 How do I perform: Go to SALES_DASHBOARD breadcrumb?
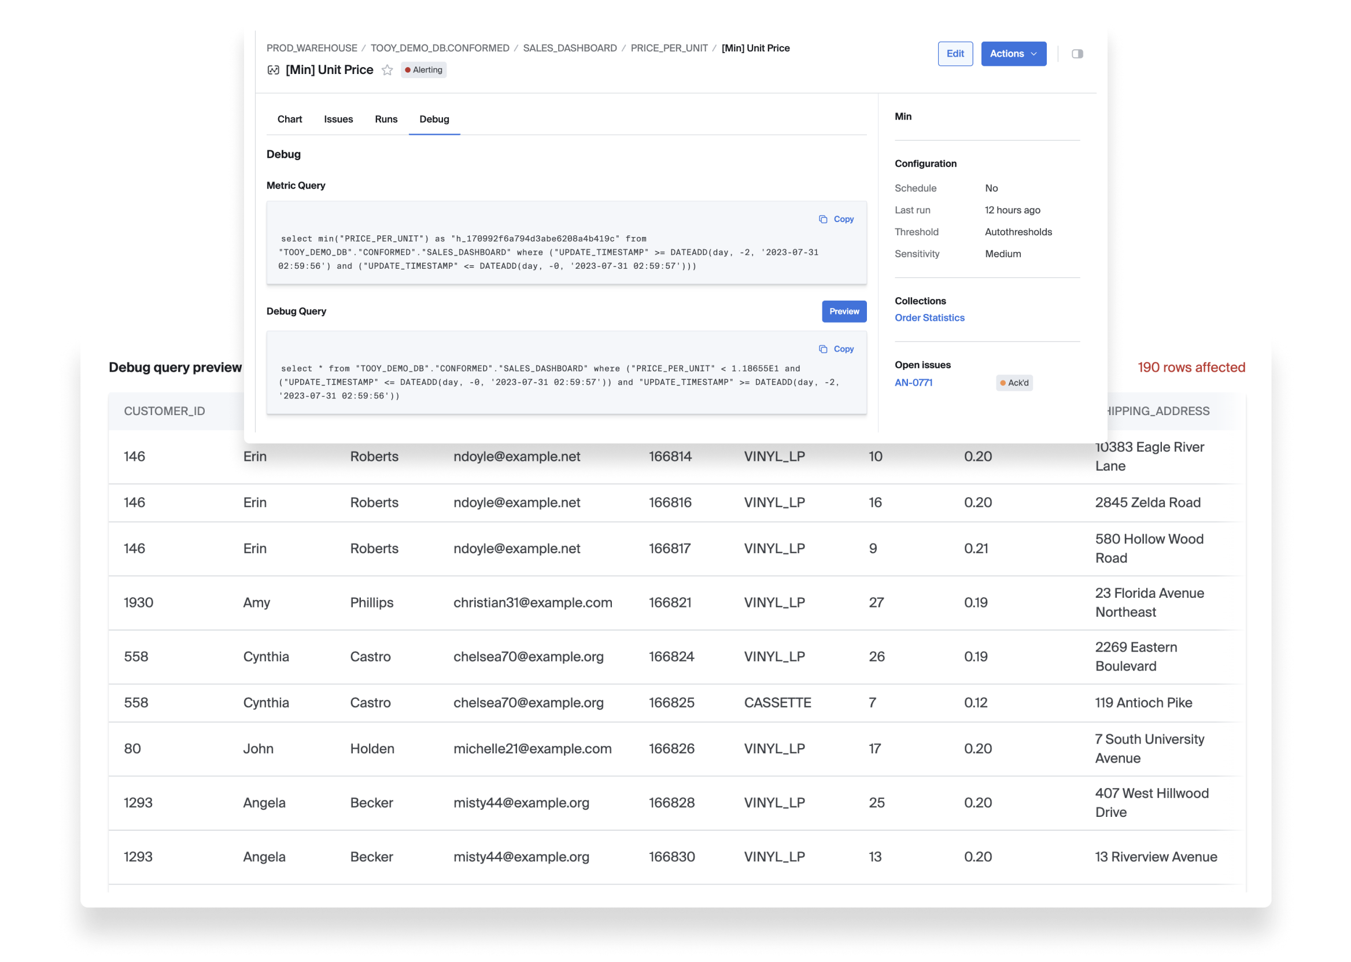click(570, 48)
